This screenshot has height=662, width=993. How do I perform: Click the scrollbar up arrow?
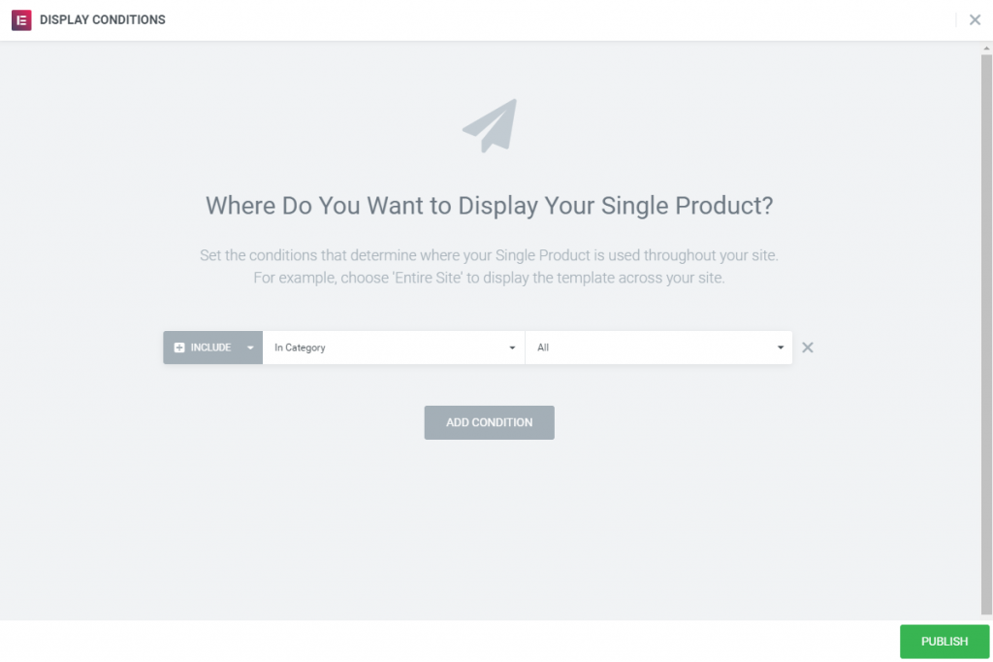coord(987,48)
